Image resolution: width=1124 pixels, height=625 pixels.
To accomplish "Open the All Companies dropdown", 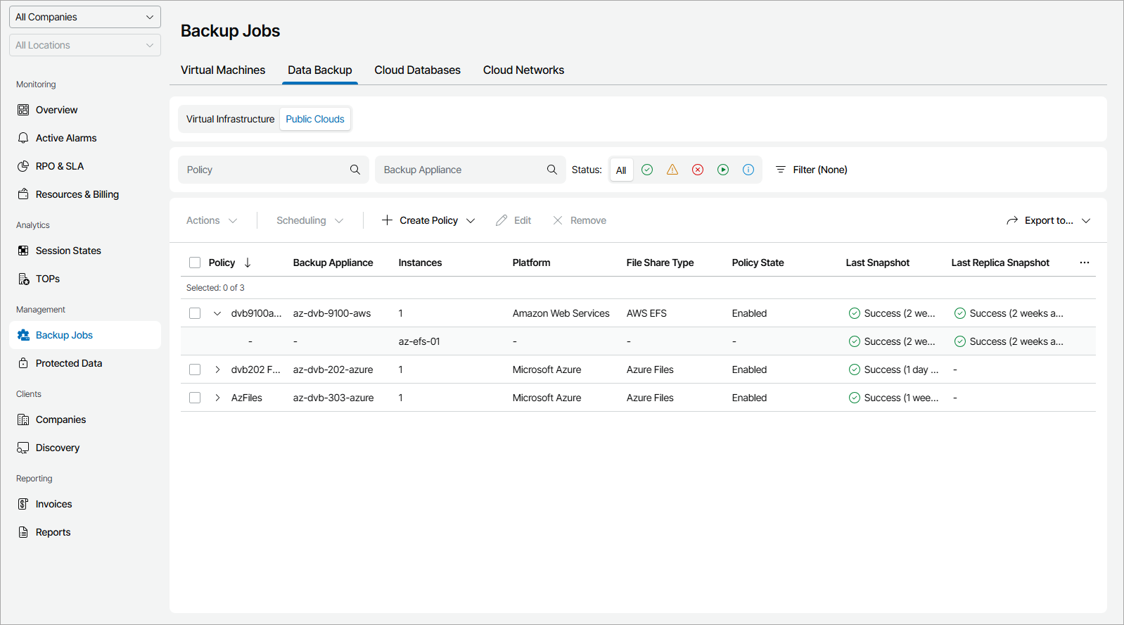I will [x=85, y=17].
